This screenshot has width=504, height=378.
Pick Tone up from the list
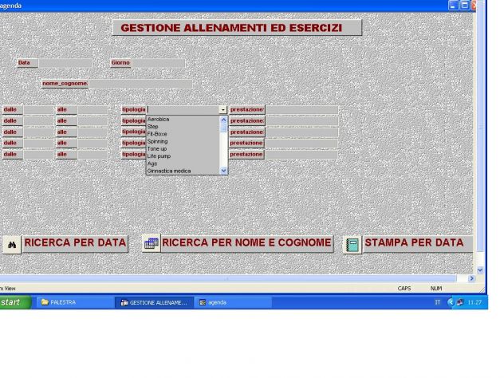click(183, 149)
